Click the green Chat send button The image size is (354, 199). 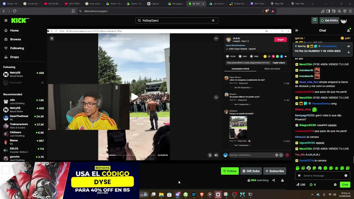point(345,185)
